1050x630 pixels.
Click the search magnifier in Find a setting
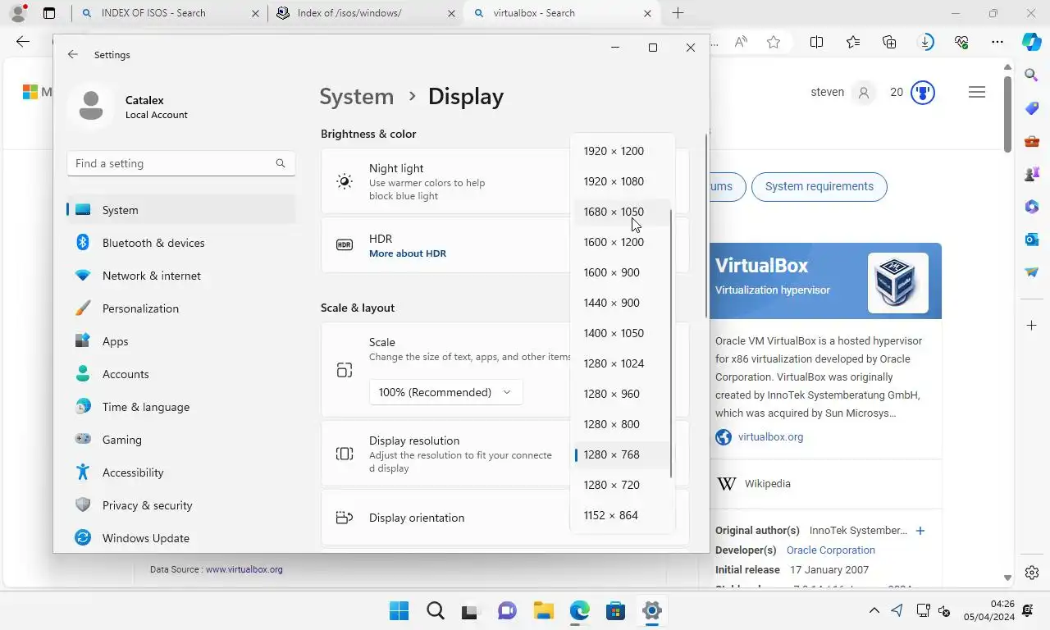pyautogui.click(x=281, y=163)
